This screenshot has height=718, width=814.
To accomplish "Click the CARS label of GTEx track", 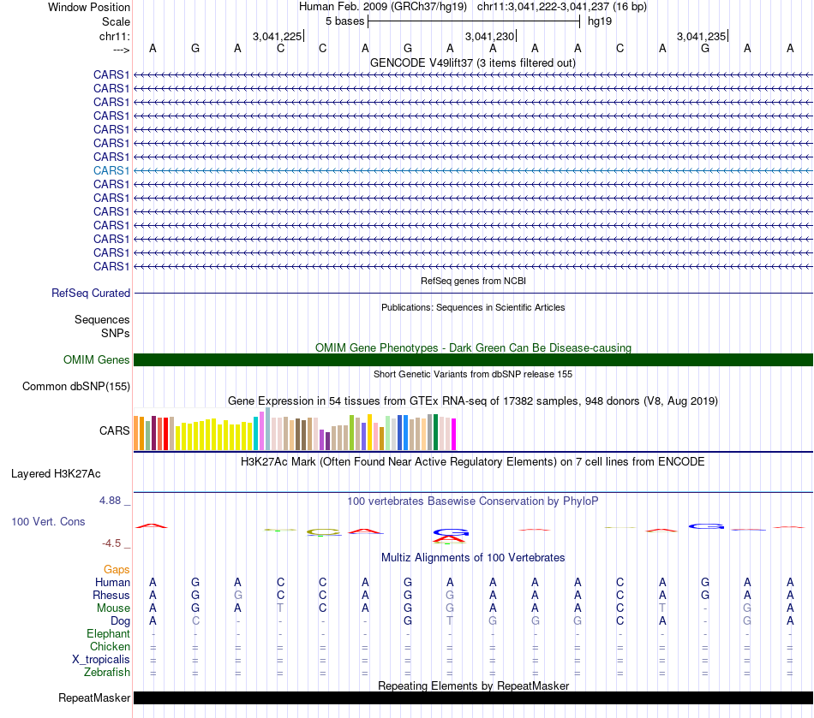I will (x=114, y=430).
